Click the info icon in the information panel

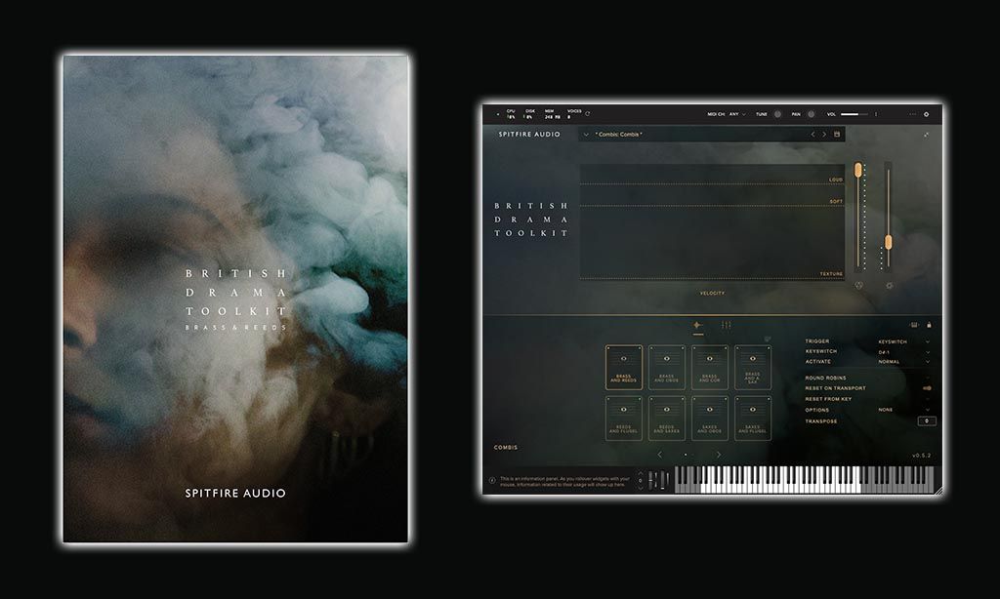(492, 481)
